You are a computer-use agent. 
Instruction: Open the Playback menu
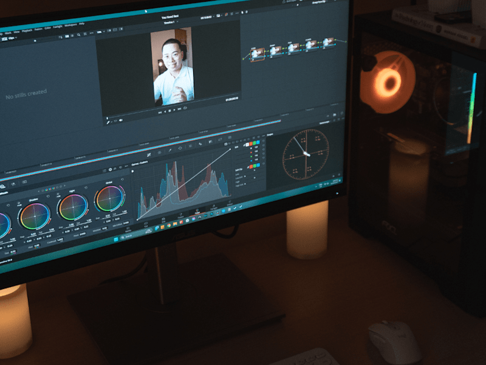click(x=27, y=30)
